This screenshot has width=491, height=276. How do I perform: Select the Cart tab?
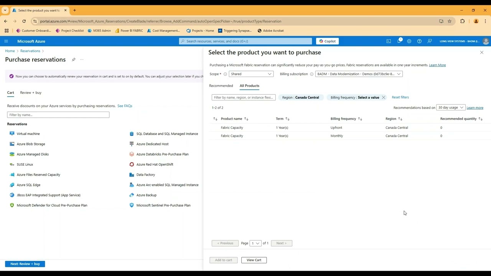coord(10,93)
